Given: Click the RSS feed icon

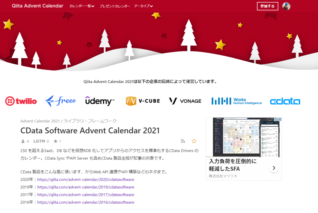Looking at the screenshot, I should click(183, 141).
